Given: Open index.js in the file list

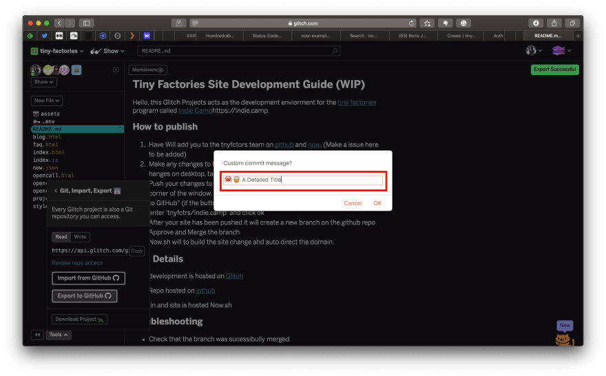Looking at the screenshot, I should tap(45, 160).
